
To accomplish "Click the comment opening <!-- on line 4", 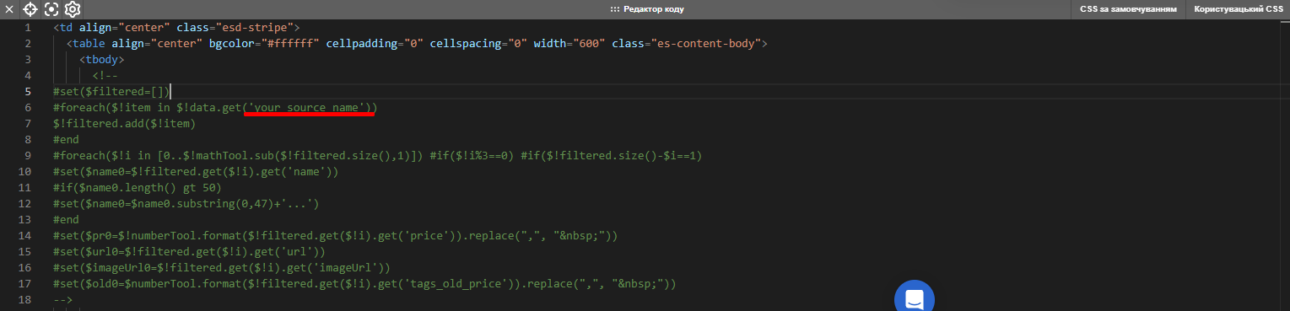I will click(x=105, y=76).
